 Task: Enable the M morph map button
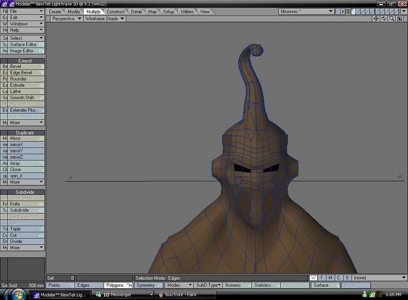pyautogui.click(x=330, y=278)
